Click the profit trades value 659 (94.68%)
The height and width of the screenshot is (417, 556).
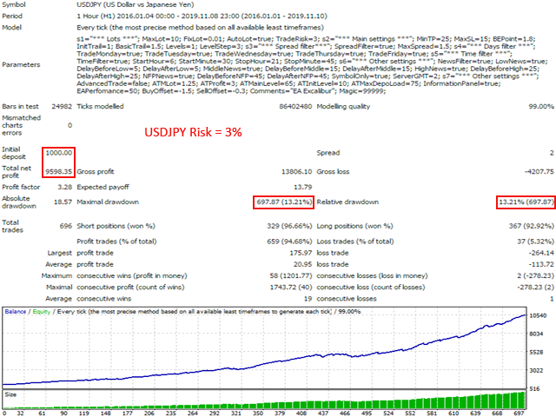tap(289, 242)
